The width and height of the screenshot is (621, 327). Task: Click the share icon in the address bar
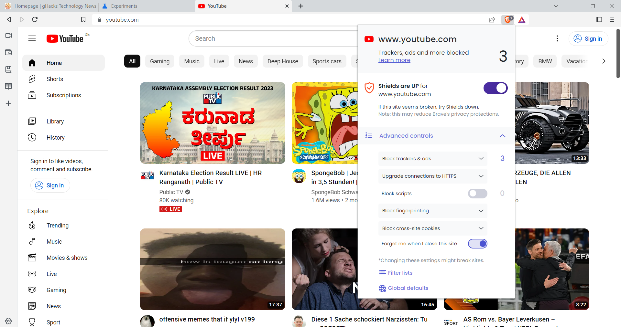[x=492, y=20]
